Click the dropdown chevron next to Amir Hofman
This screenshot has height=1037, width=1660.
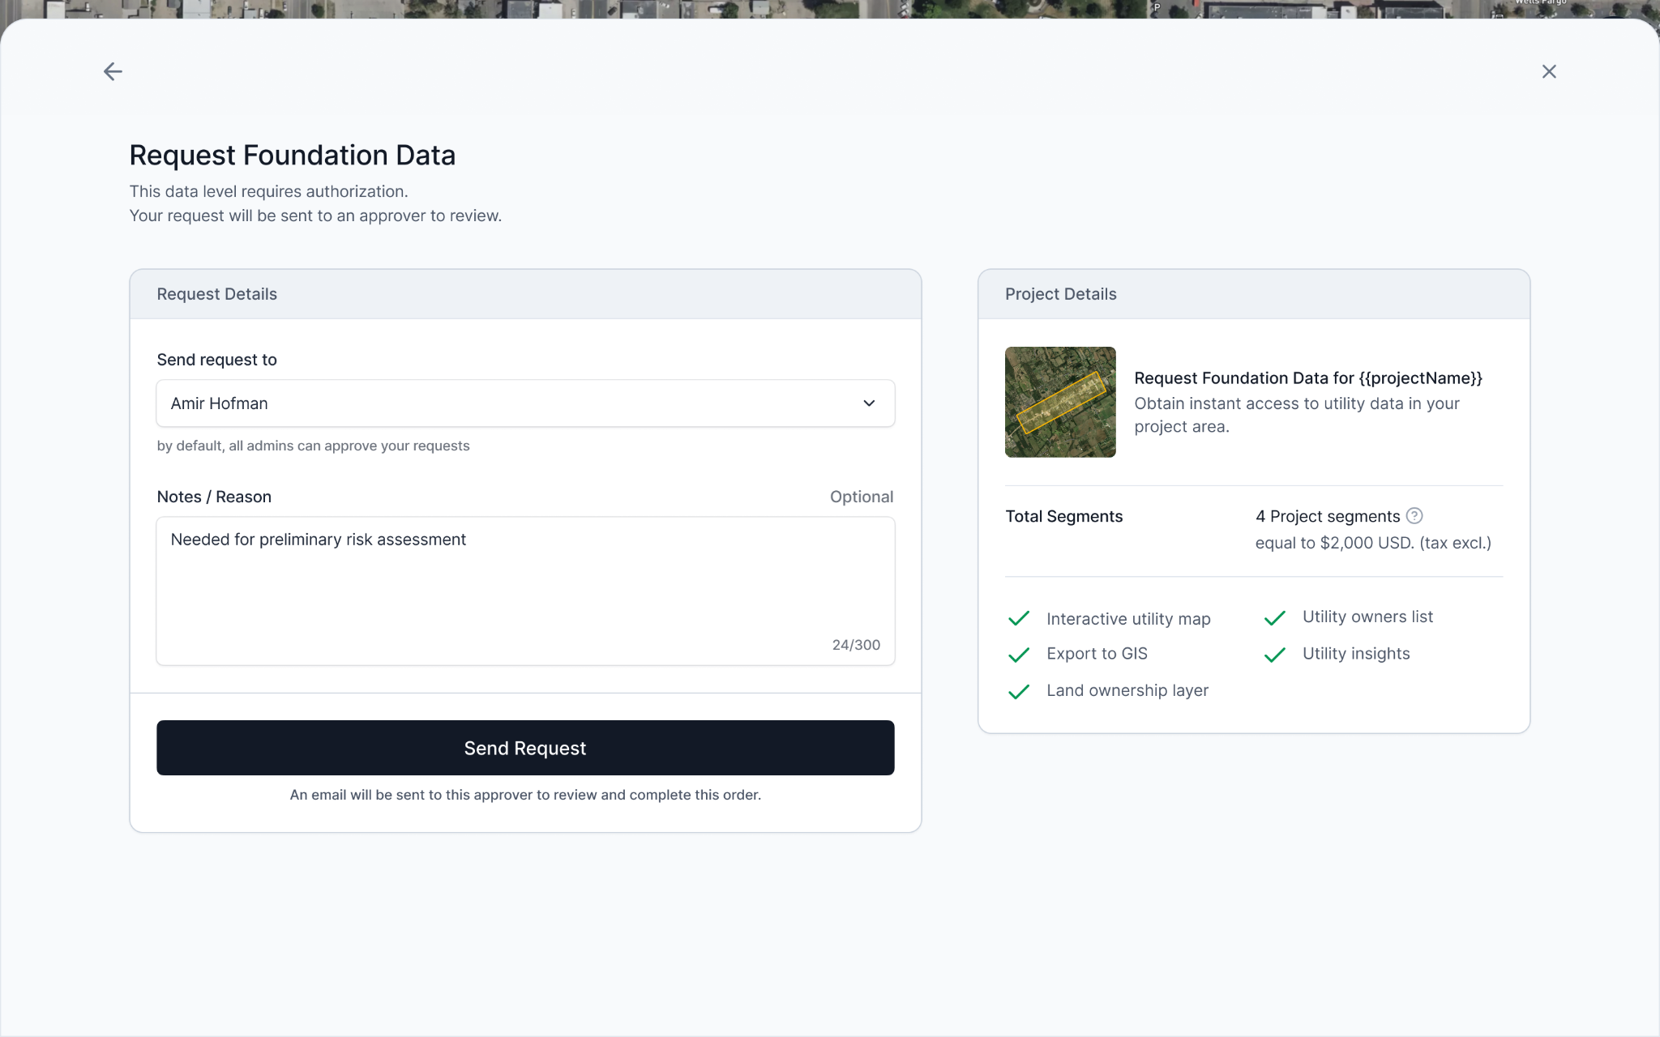pyautogui.click(x=869, y=403)
